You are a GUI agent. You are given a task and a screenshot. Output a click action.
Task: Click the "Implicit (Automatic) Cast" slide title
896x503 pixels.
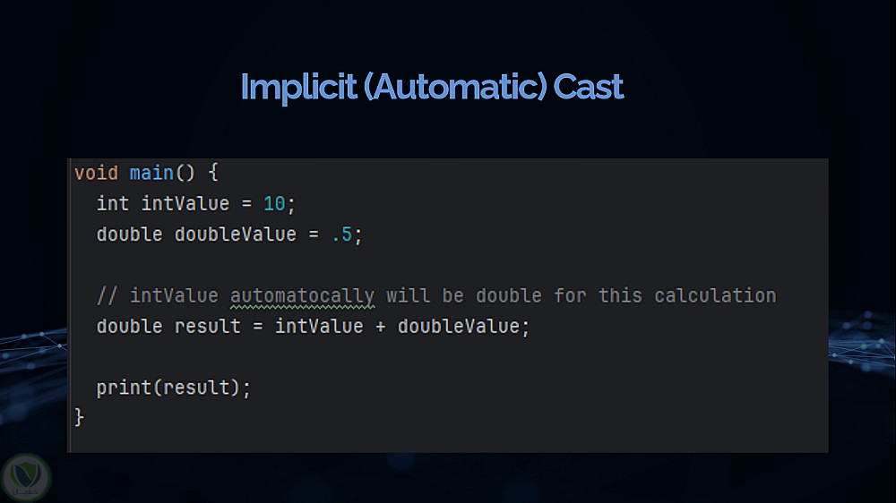pyautogui.click(x=432, y=88)
